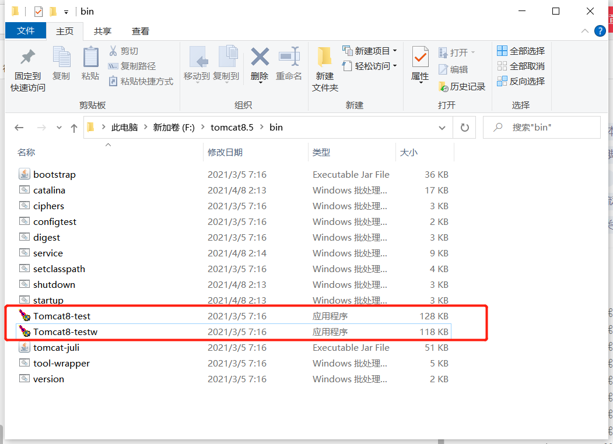Select the Tomcat8-testw application
The image size is (613, 444).
233,332
